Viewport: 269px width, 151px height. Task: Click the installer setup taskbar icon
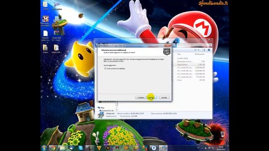coord(163,148)
